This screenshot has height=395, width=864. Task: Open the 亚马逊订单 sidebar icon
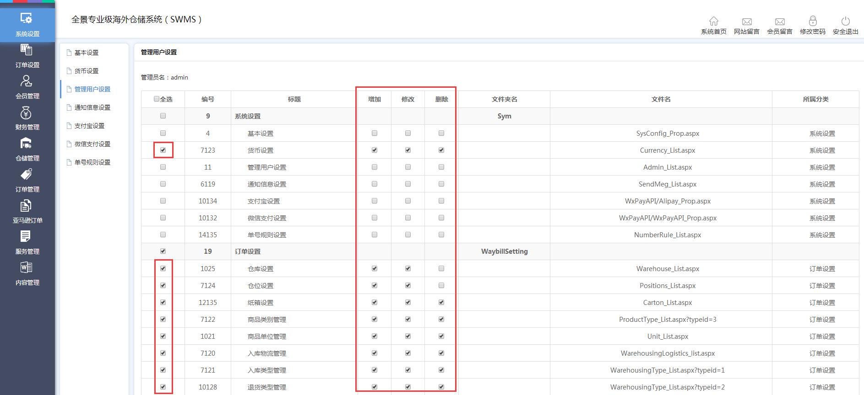(27, 206)
